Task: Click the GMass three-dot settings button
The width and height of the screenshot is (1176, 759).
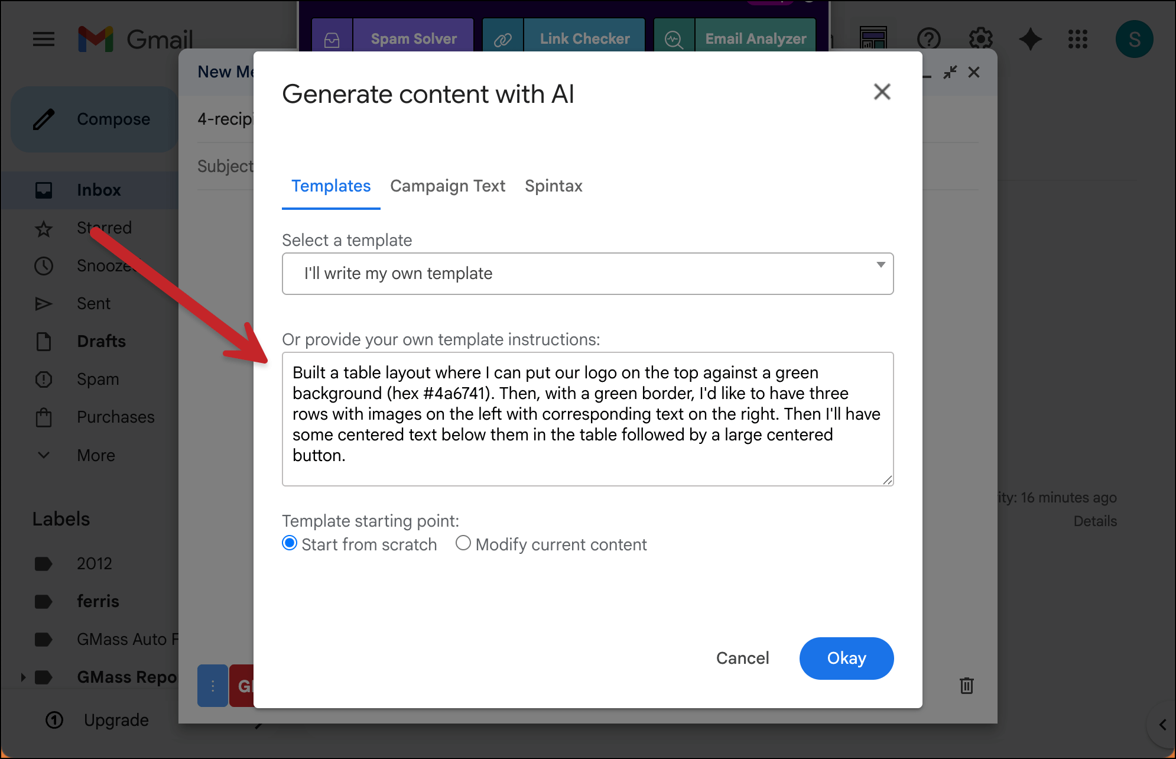Action: (x=213, y=686)
